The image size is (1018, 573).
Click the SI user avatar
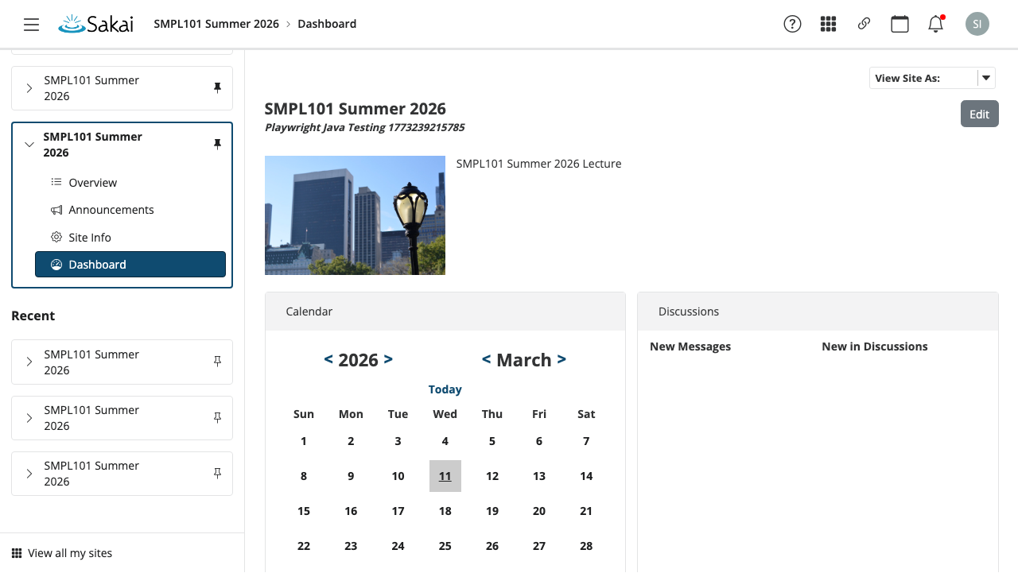tap(977, 24)
